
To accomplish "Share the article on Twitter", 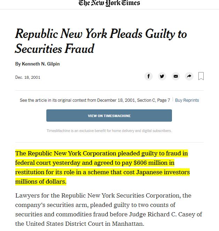I will [162, 76].
